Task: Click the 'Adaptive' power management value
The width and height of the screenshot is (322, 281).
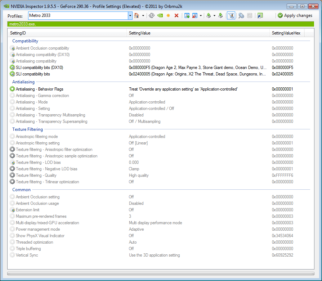Action: tap(137, 229)
